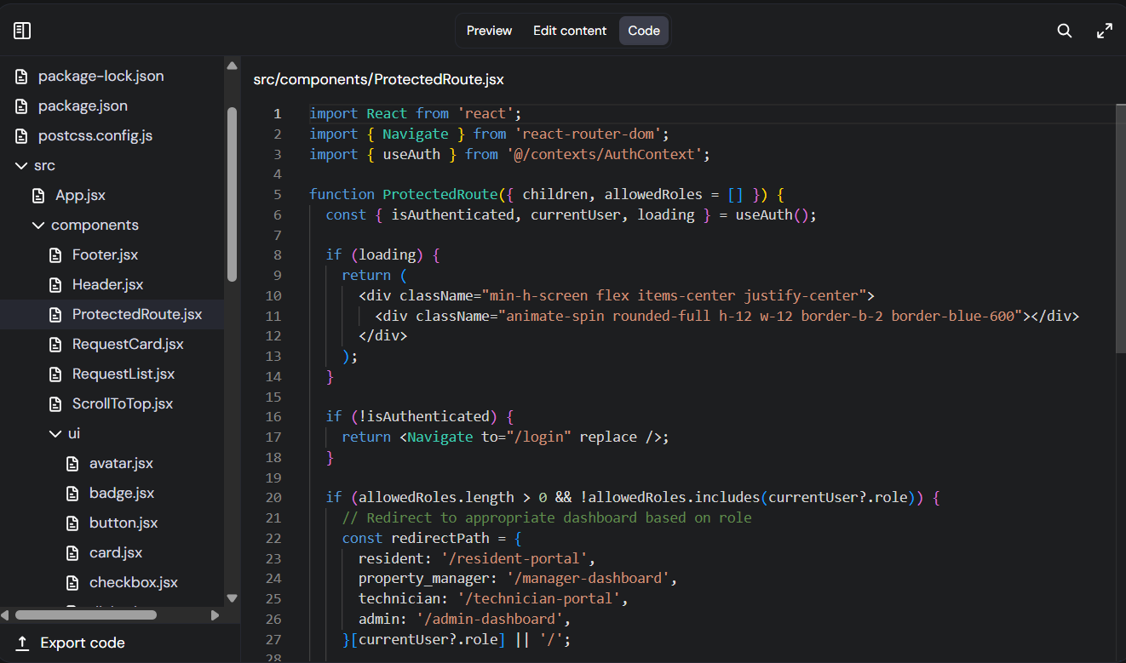Image resolution: width=1126 pixels, height=663 pixels.
Task: Click the Export code upload icon
Action: tap(22, 643)
